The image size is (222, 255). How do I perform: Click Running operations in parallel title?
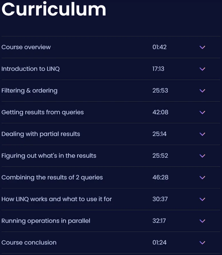[46, 221]
